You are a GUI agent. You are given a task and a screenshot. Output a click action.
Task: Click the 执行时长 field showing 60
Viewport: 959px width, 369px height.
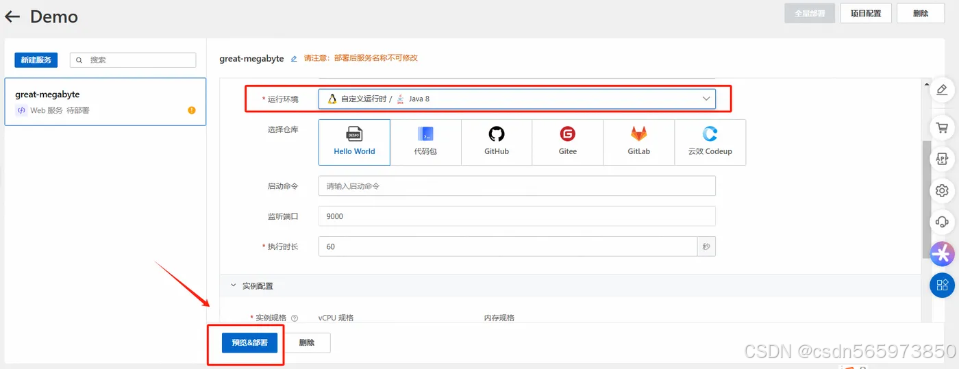point(508,246)
